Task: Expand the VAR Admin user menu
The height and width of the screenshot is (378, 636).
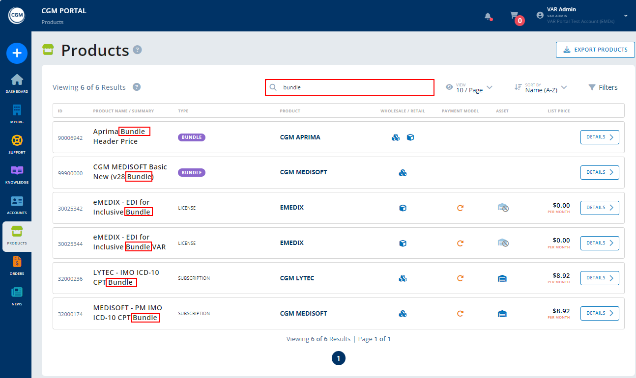Action: point(626,16)
